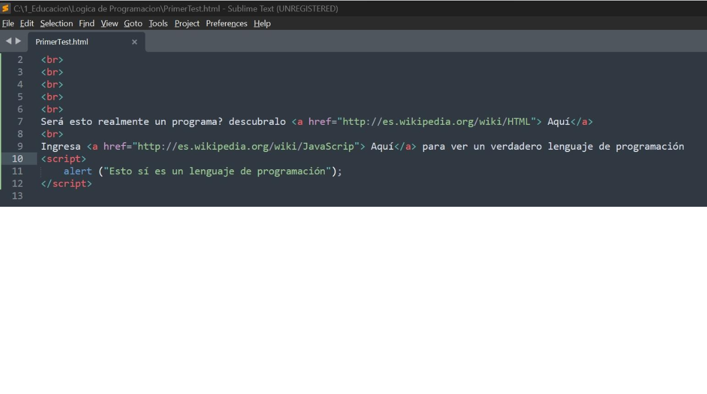Viewport: 707px width, 394px height.
Task: Open the File menu
Action: point(8,23)
